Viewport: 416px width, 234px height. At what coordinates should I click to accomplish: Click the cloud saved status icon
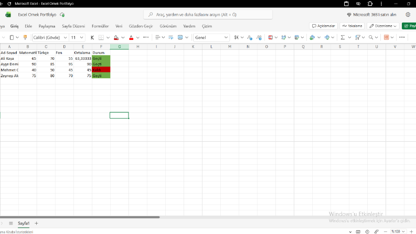click(x=62, y=15)
